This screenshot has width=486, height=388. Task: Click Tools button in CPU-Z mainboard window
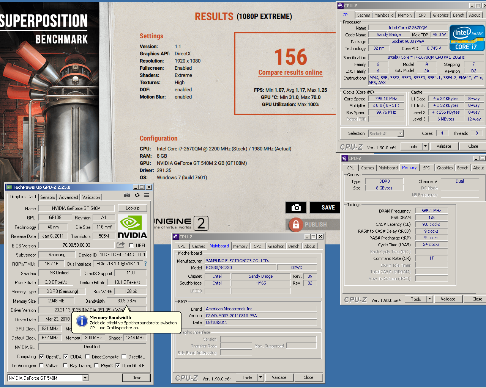click(x=247, y=377)
